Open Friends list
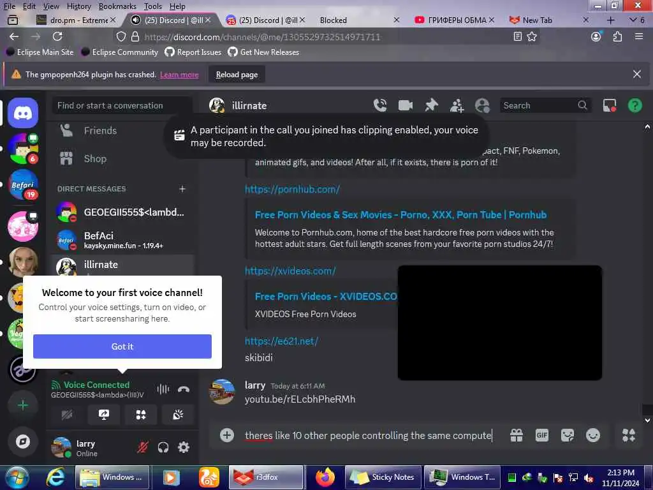Screen dimensions: 653x490 (122, 130)
